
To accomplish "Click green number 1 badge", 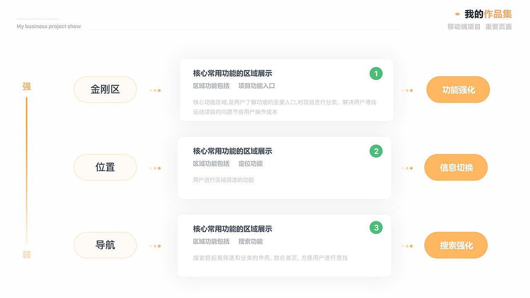I will [376, 74].
